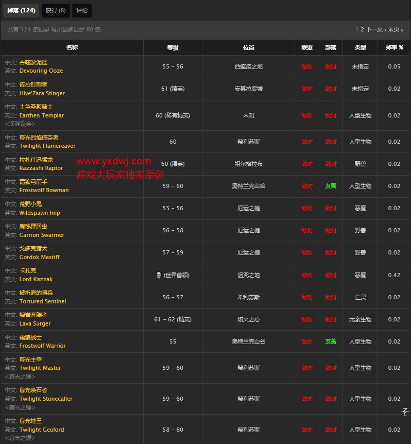Click the Hive'Zara Stinger link
Viewport: 411px width, 444px height.
pyautogui.click(x=42, y=94)
